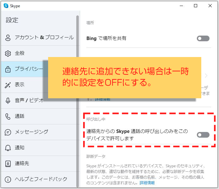Click the calling phone icon
Screen dimensions: 219x189
(8, 117)
